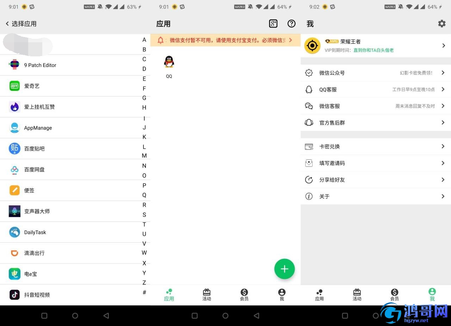Screen dimensions: 451x326
Task: Jump to letter Q in index
Action: pyautogui.click(x=144, y=195)
